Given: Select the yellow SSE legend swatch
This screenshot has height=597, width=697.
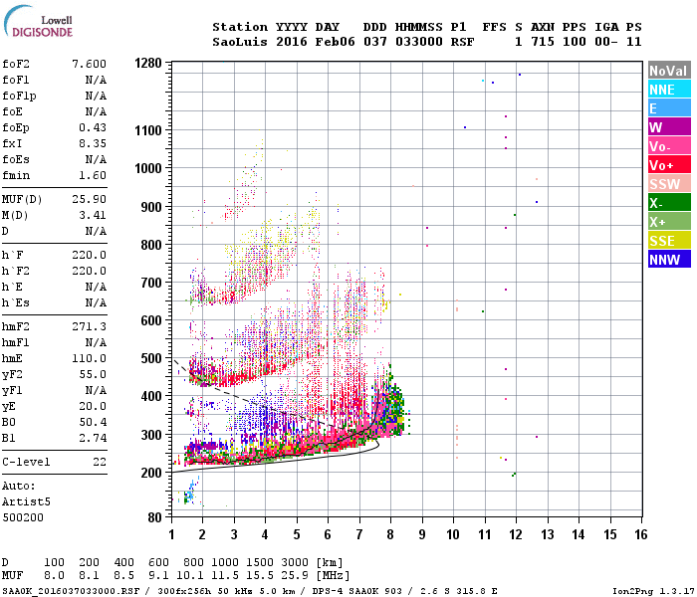Looking at the screenshot, I should [669, 241].
